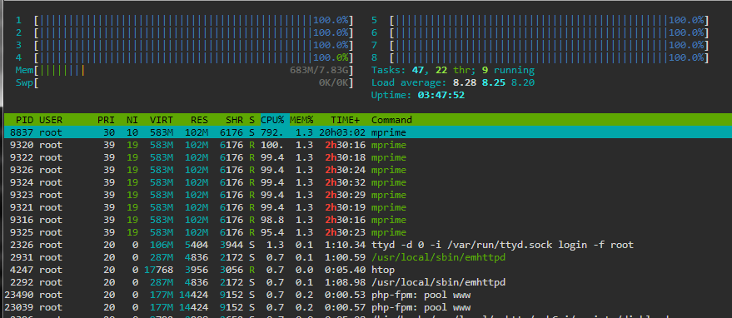Click the Mem usage meter bar
732x318 pixels.
[x=194, y=71]
